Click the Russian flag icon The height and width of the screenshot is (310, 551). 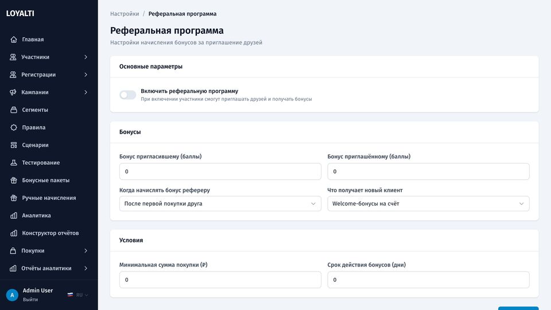click(70, 295)
